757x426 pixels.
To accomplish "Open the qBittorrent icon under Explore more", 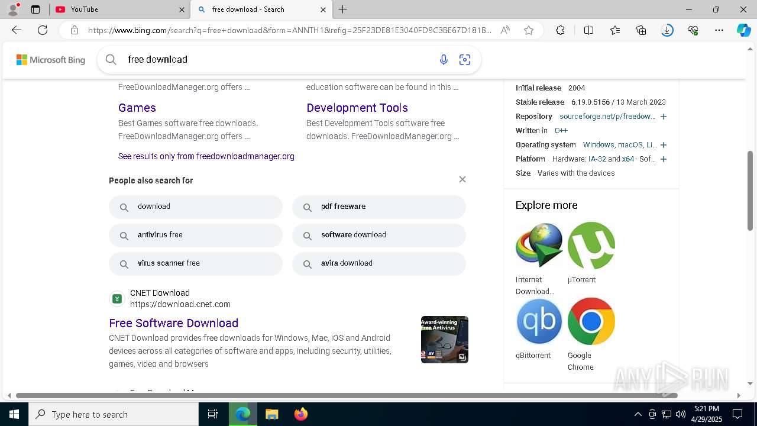I will click(x=539, y=321).
